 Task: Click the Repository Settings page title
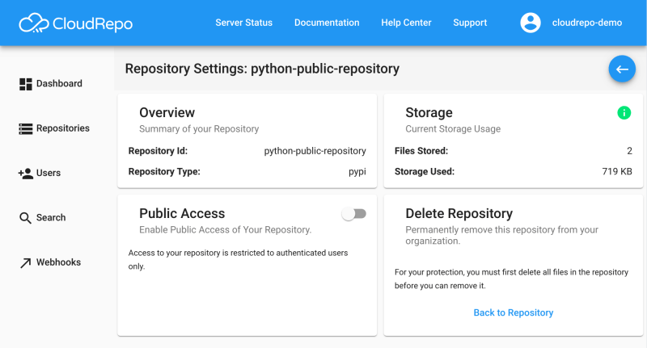(262, 69)
